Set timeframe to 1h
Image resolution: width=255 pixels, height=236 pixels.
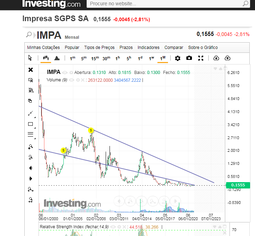118,58
